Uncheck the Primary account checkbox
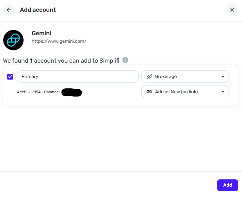This screenshot has height=197, width=242. tap(10, 77)
